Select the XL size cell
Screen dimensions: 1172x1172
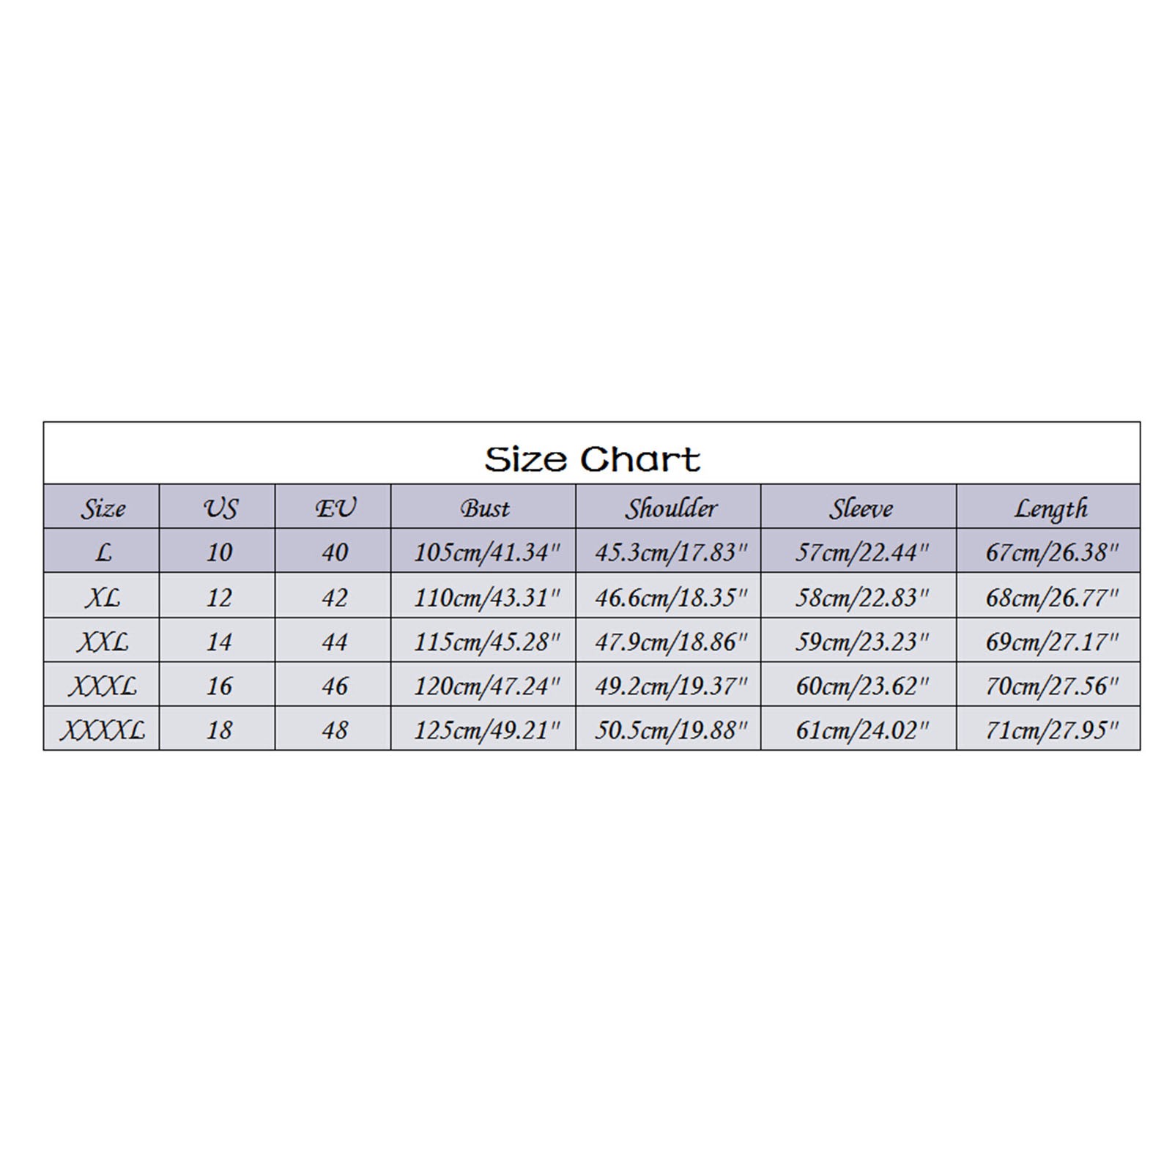click(x=102, y=596)
